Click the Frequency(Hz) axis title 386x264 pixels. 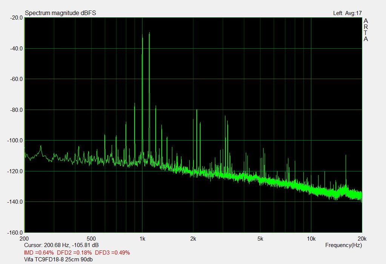343,245
